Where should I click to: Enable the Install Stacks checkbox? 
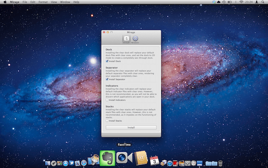107,121
